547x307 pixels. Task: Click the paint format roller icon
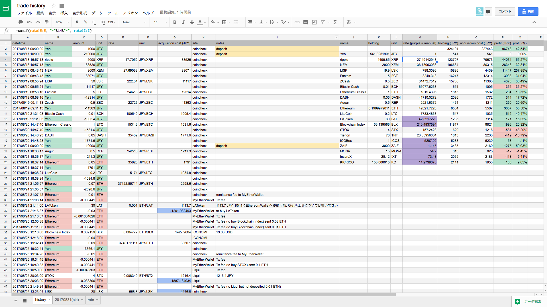click(x=46, y=22)
